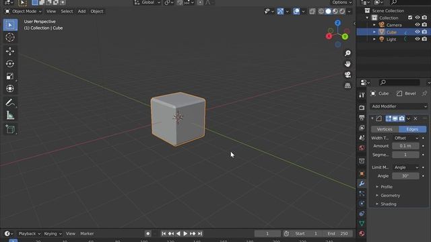Open the Tool properties tab
This screenshot has height=242, width=431.
(x=362, y=95)
